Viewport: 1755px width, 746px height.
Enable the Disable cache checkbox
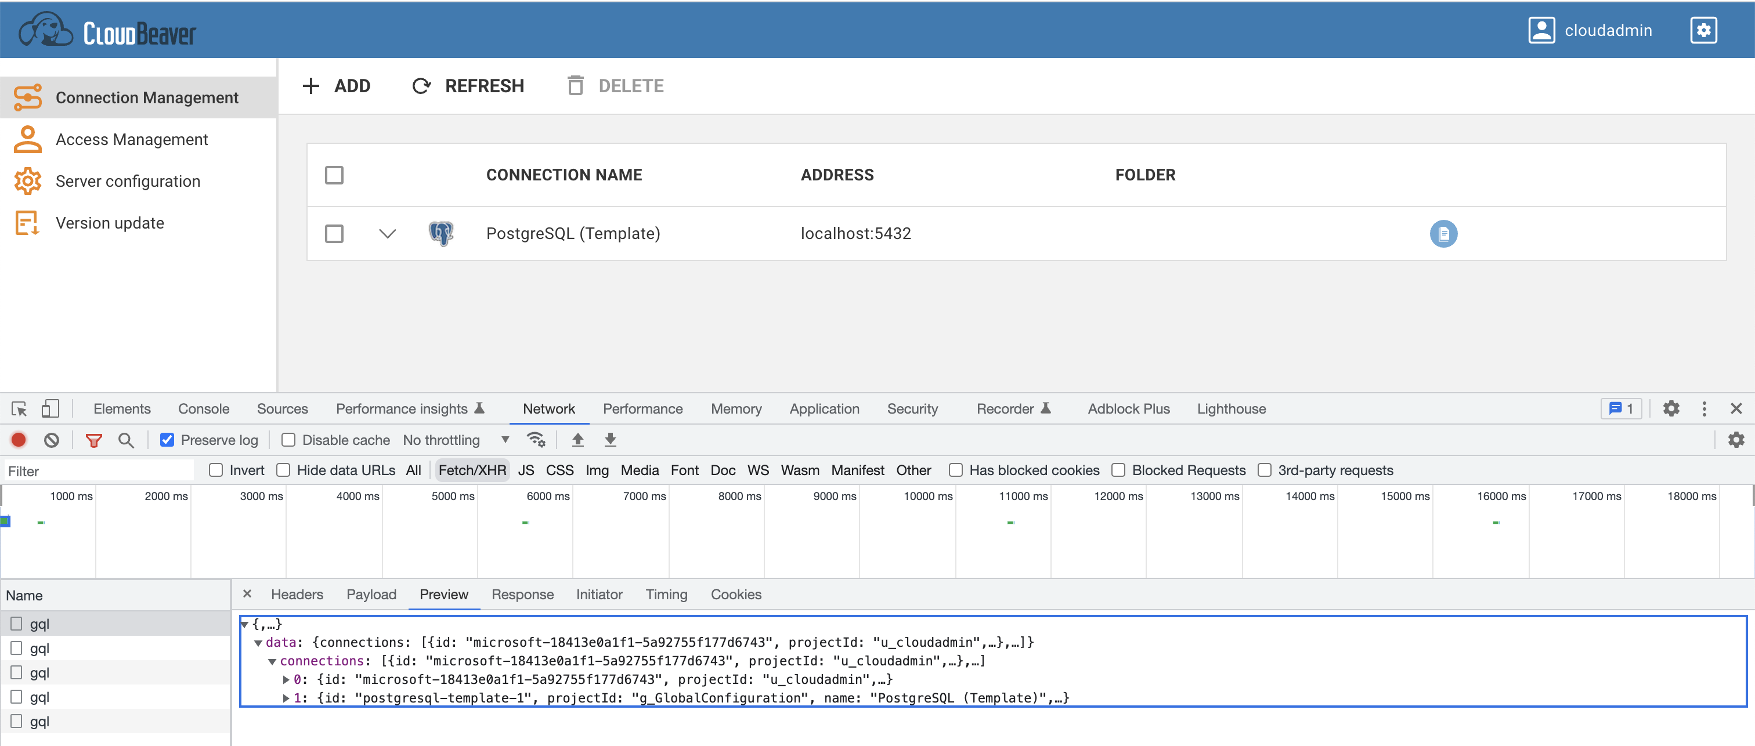[289, 440]
